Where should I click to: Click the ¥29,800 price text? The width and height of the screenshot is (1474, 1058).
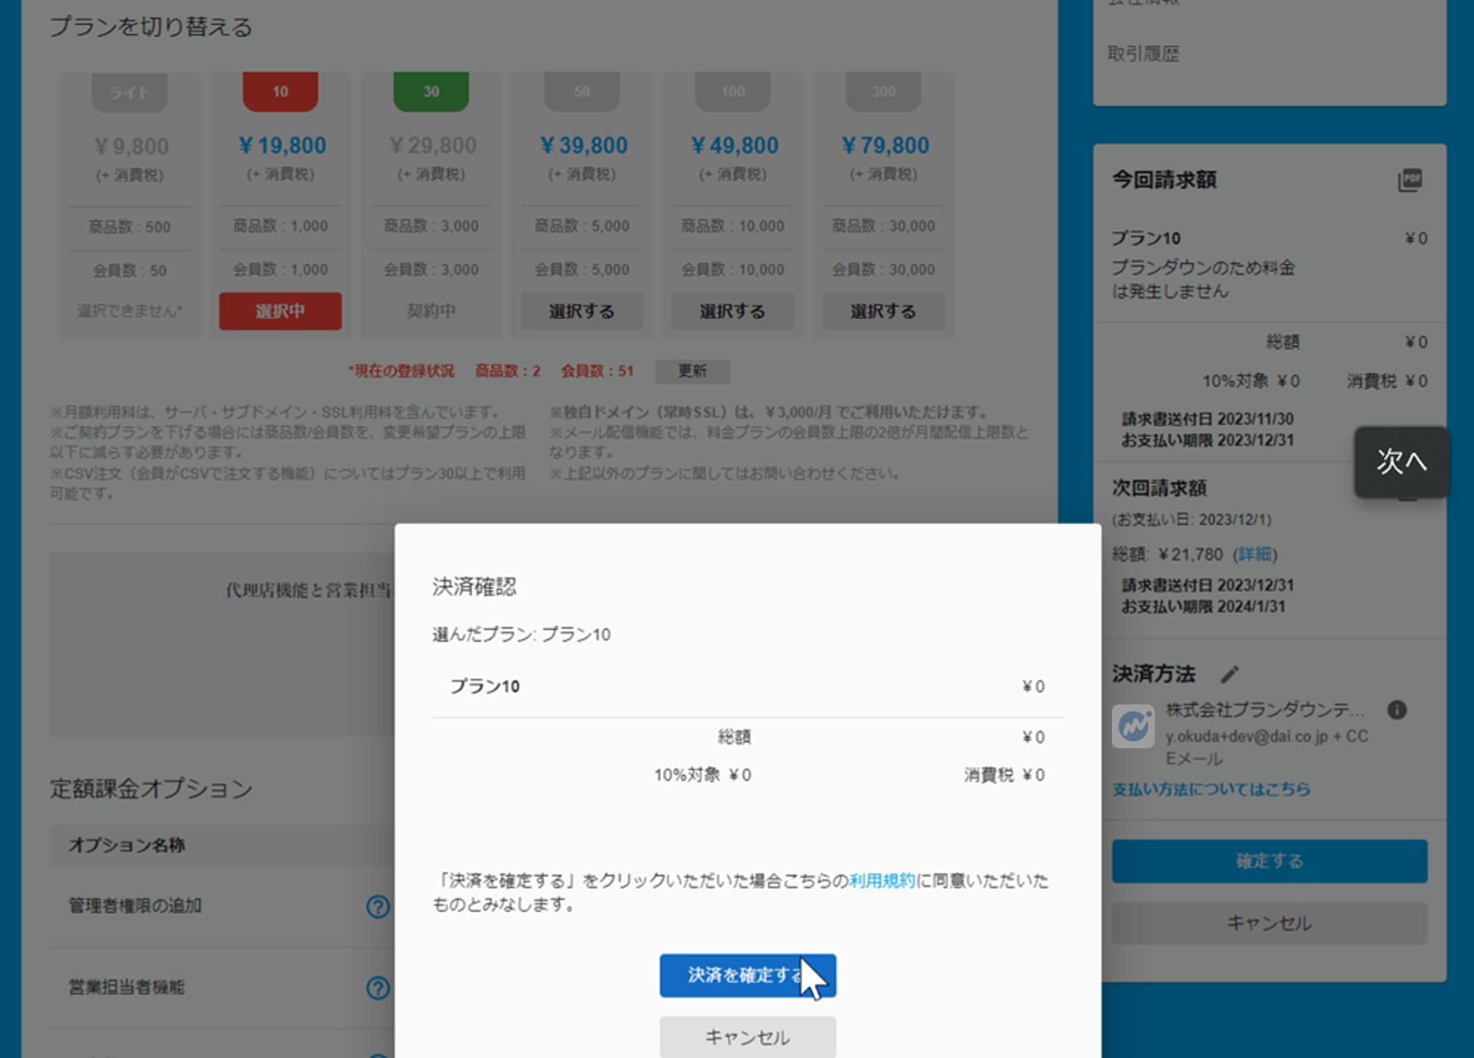pos(432,146)
